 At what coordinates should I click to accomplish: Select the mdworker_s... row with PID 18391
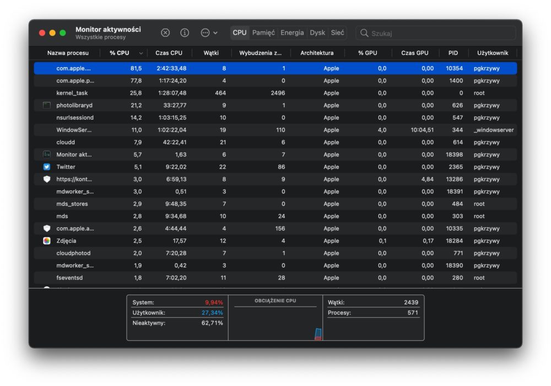tap(275, 192)
